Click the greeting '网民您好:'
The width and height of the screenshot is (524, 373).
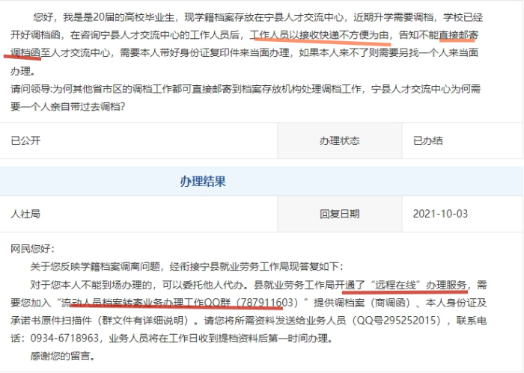pyautogui.click(x=32, y=249)
